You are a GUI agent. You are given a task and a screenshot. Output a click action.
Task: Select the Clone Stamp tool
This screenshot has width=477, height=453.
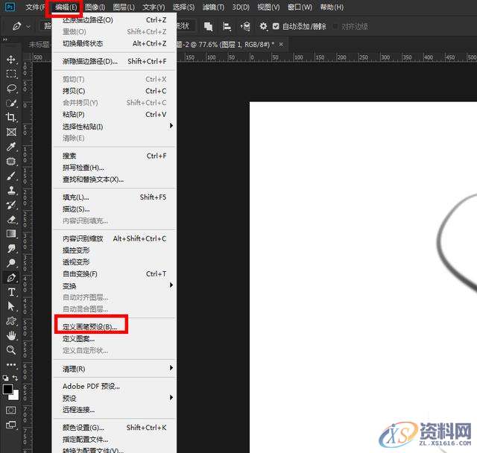[11, 190]
